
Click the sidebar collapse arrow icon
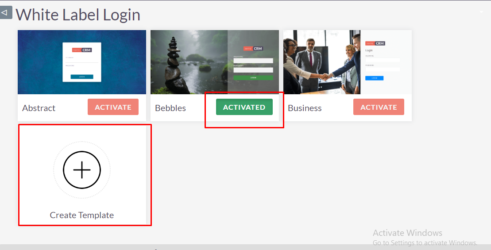click(5, 12)
